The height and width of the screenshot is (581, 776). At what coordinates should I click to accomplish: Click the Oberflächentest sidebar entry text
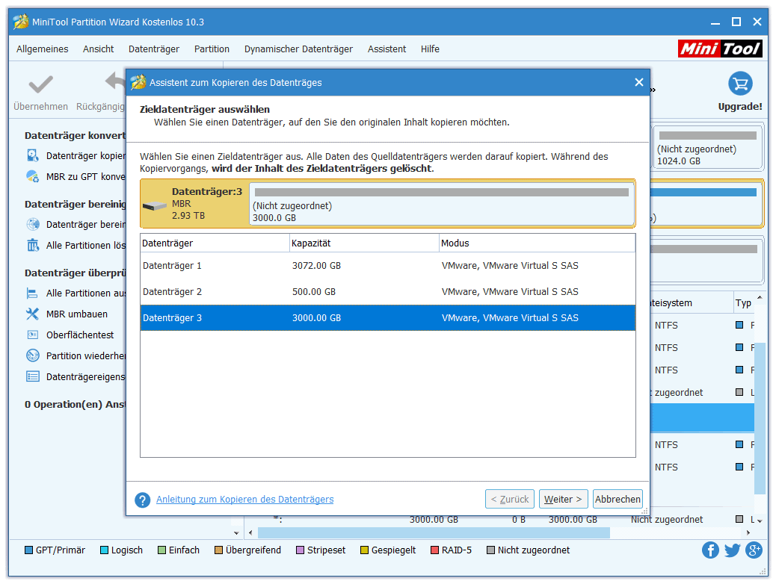80,335
